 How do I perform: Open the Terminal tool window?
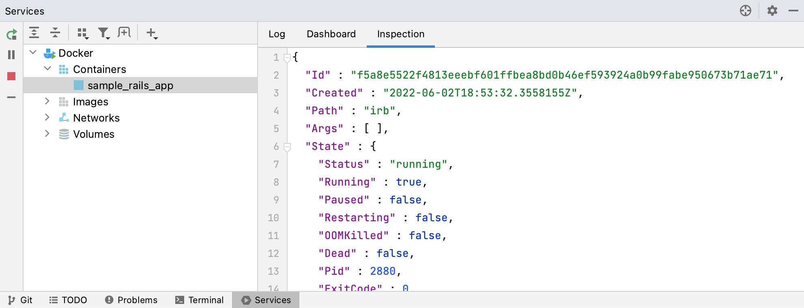(x=200, y=300)
